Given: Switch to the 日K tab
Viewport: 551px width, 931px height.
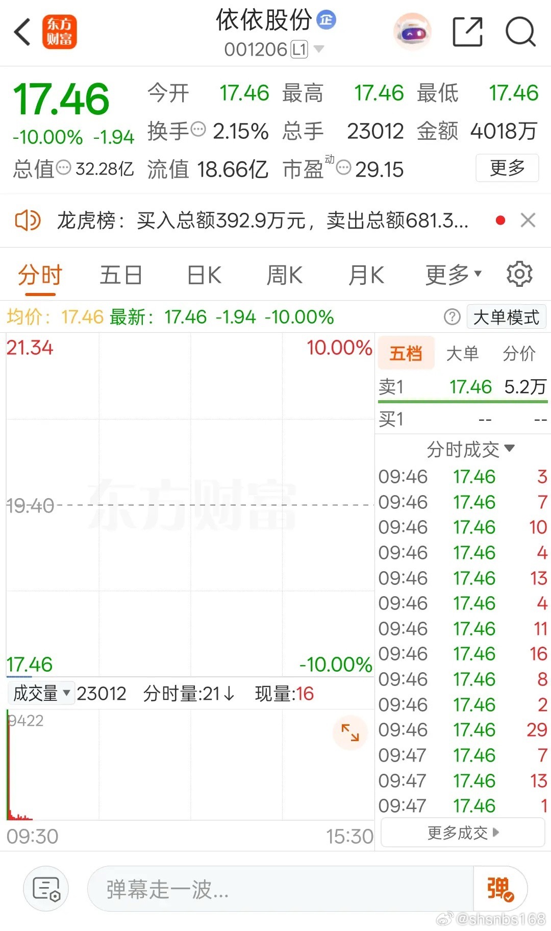Looking at the screenshot, I should tap(204, 275).
